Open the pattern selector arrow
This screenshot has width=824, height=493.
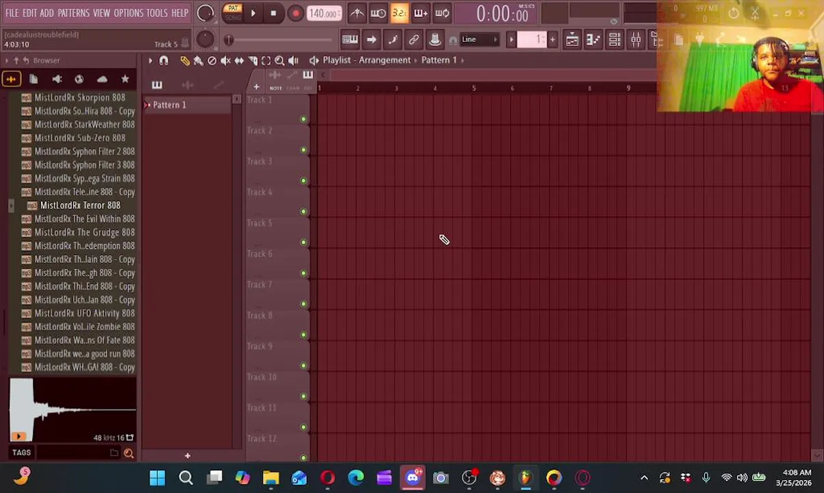(511, 40)
